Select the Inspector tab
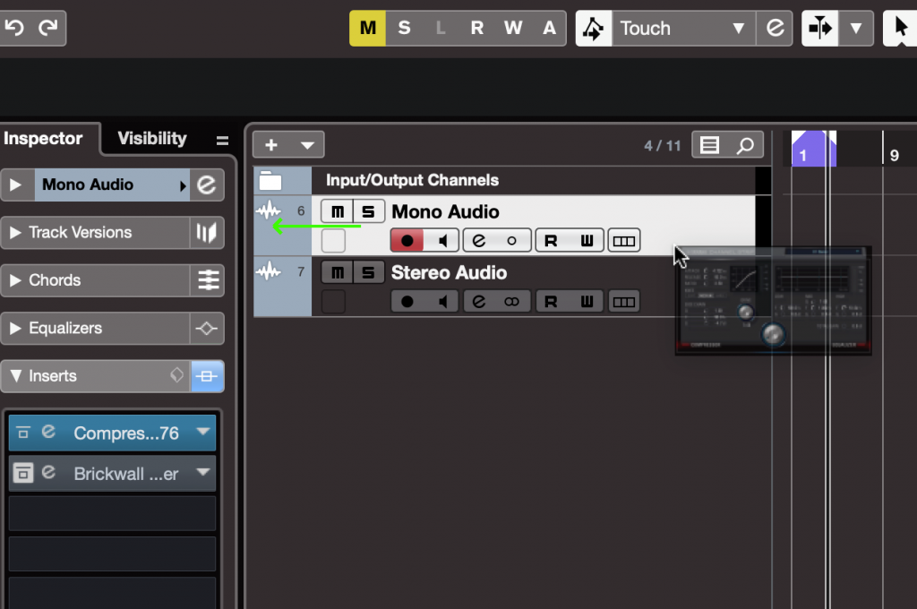This screenshot has height=609, width=917. coord(45,139)
